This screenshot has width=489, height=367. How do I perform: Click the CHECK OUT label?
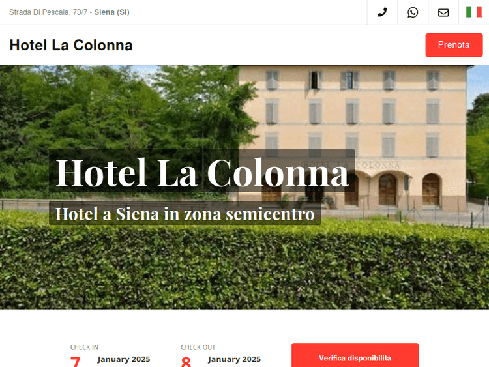click(x=198, y=347)
